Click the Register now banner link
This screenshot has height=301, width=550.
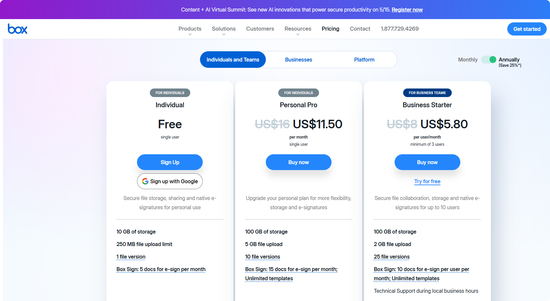[x=407, y=10]
